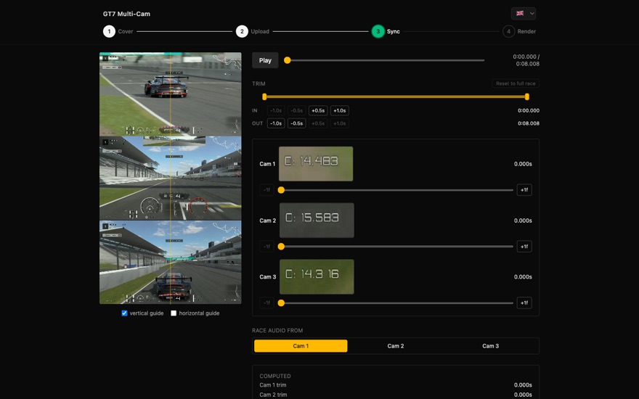Click OUT +1.0s button
639x399 pixels.
[340, 123]
